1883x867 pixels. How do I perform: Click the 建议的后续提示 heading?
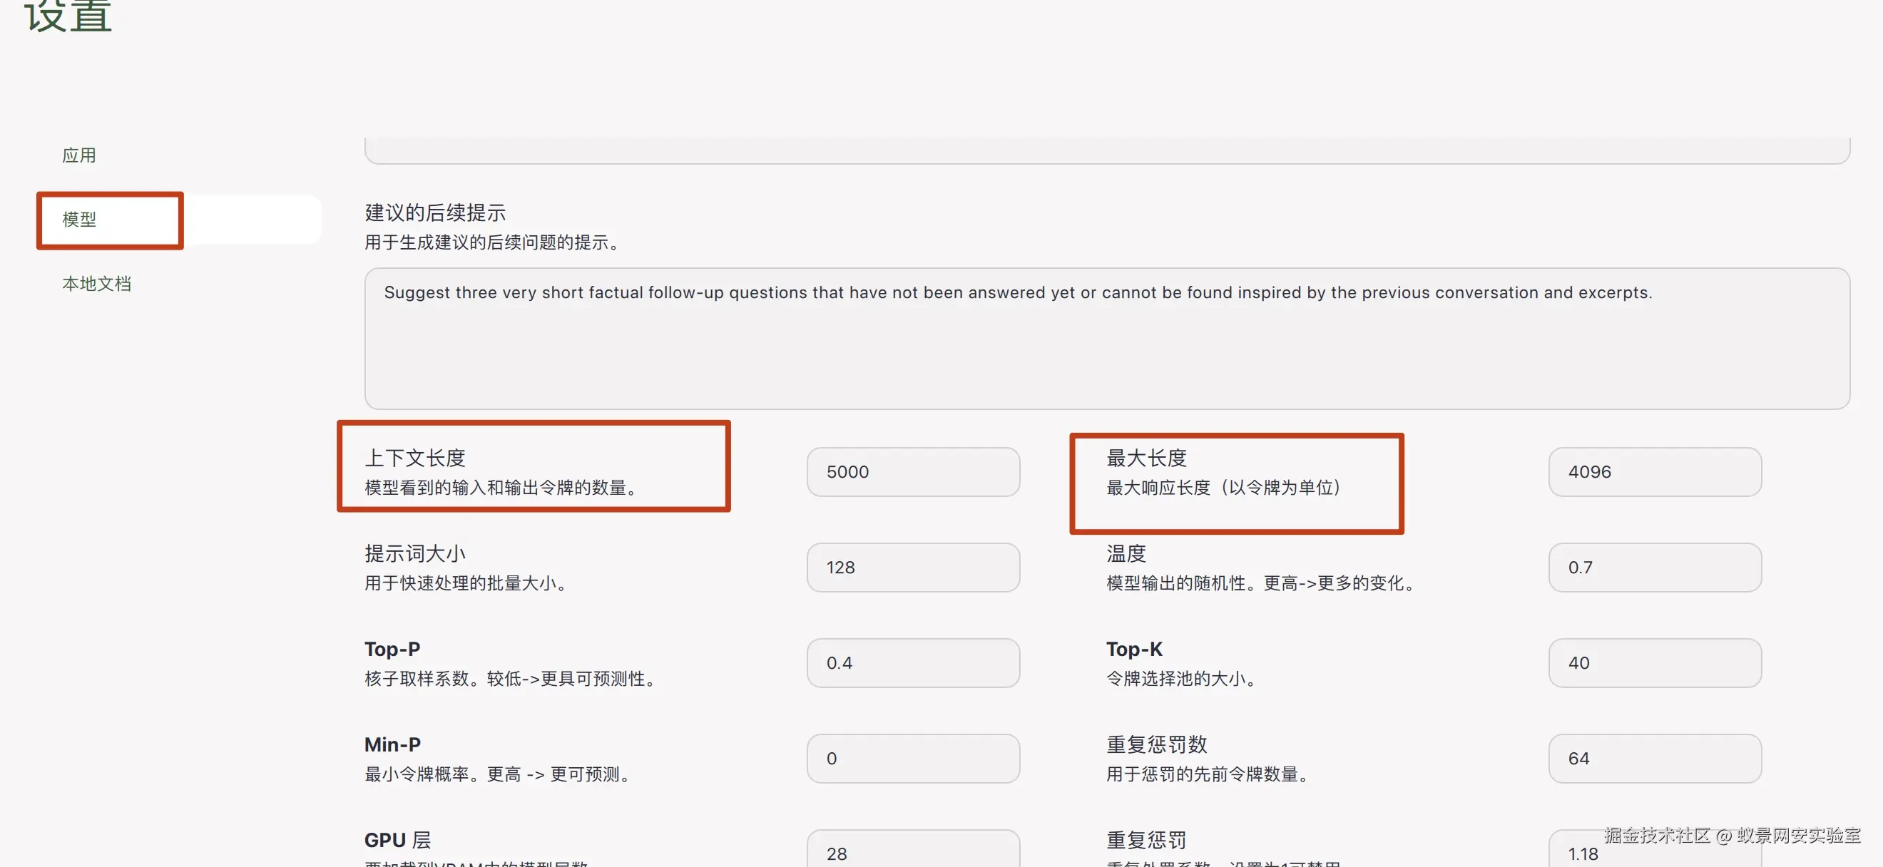435,212
